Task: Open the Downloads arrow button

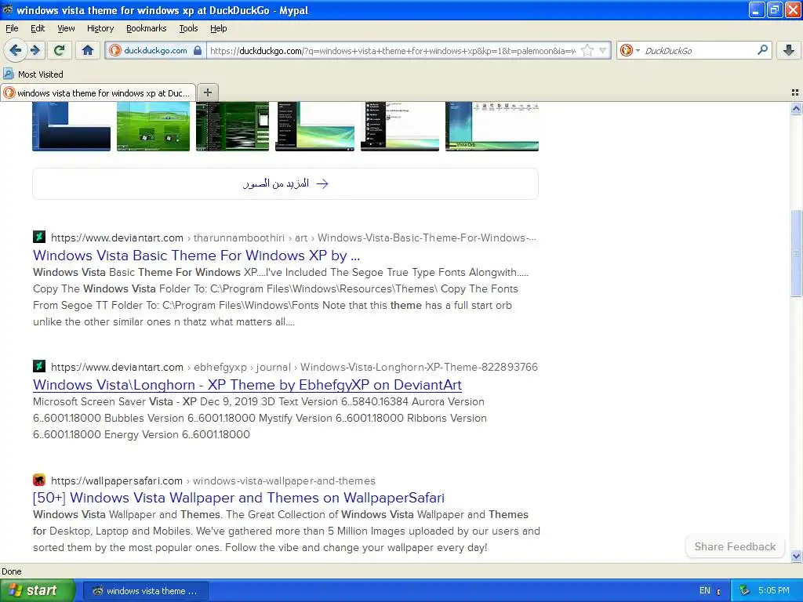Action: click(789, 50)
